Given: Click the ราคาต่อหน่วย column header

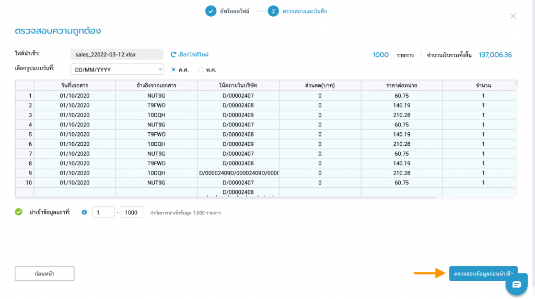Looking at the screenshot, I should coord(402,85).
